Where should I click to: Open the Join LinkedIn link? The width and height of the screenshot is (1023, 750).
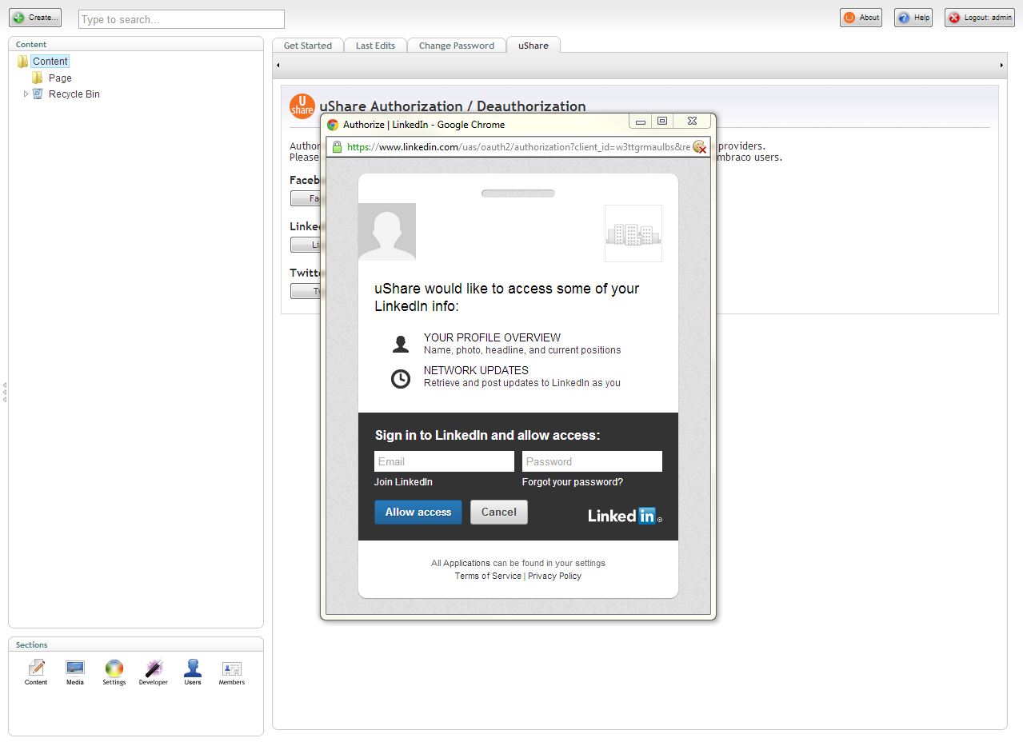pyautogui.click(x=403, y=482)
